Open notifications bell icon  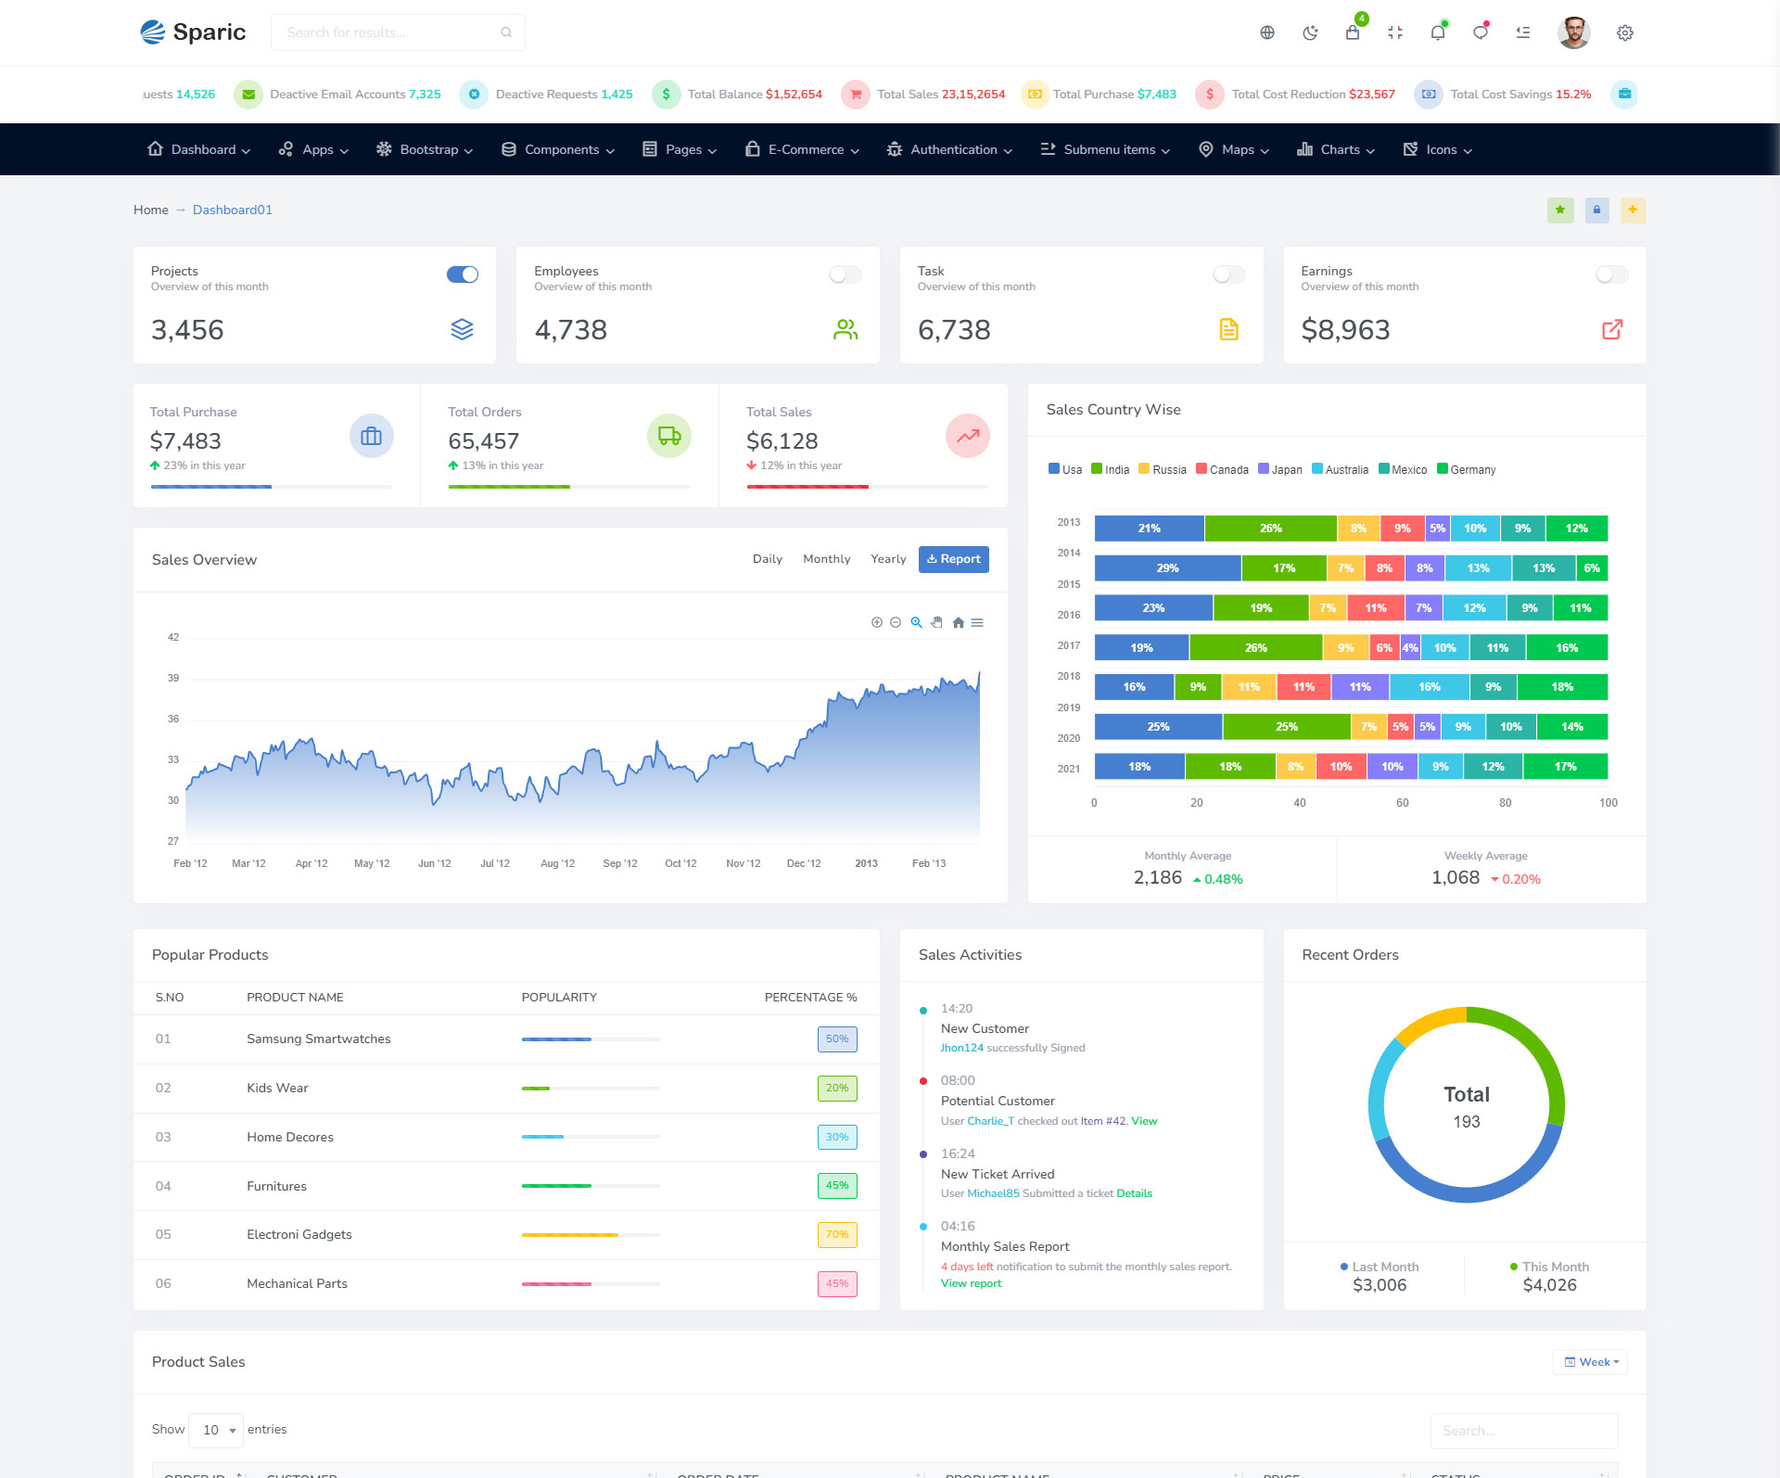pyautogui.click(x=1438, y=32)
